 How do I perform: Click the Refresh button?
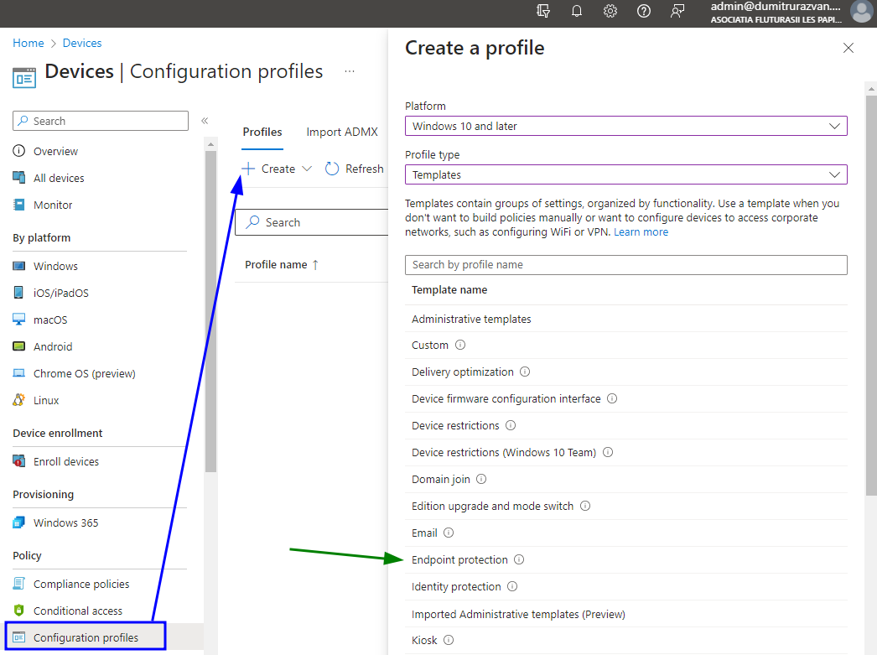coord(355,169)
